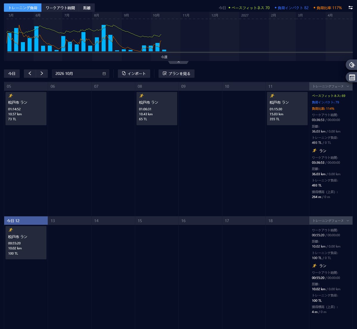Open October 05 松戸市 ラン workout
Screen dimensions: 357x329
tap(26, 108)
